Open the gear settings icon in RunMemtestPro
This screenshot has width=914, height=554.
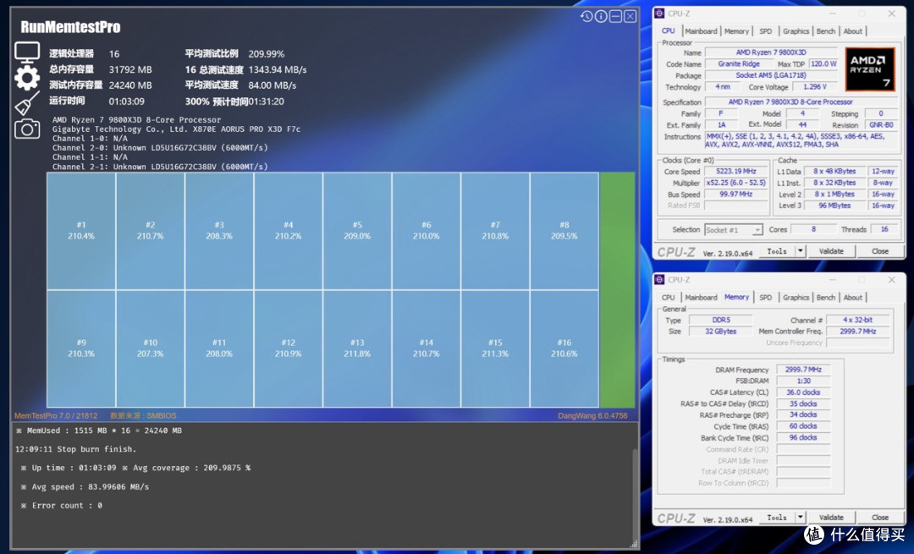[27, 78]
